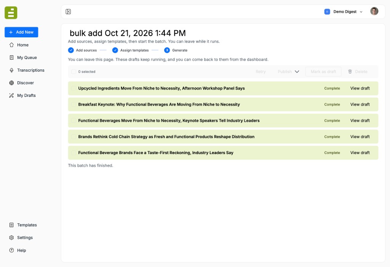Click Complete status on Upcycled Ingredients row

click(332, 88)
